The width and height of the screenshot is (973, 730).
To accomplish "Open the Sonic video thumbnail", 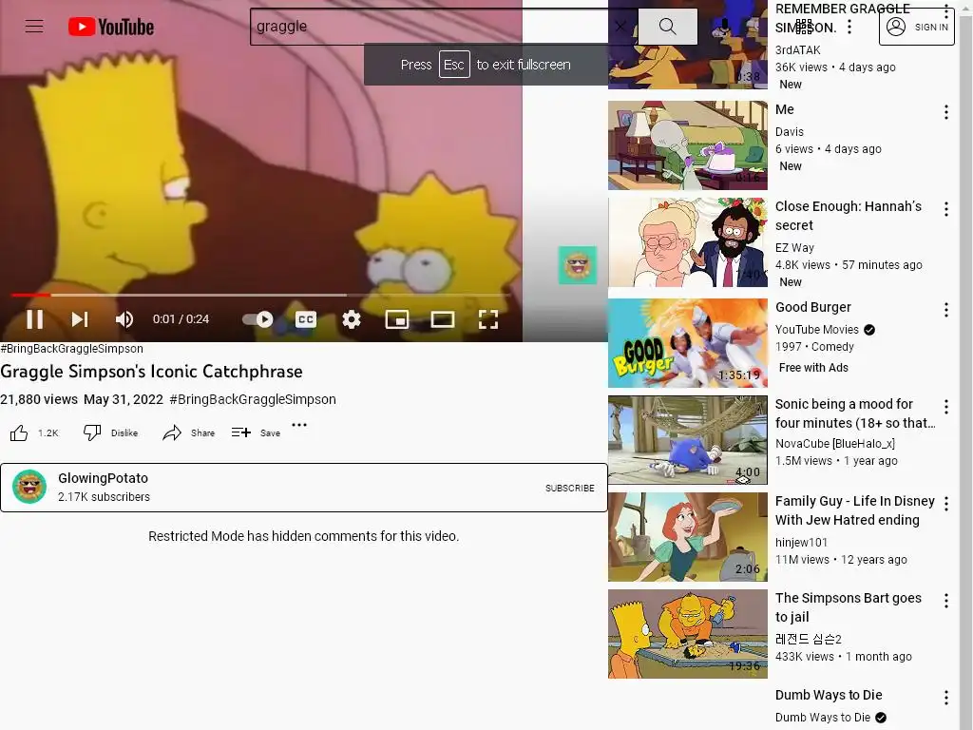I will (688, 439).
